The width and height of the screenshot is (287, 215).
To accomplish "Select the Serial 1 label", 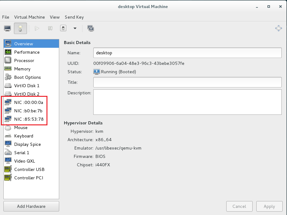I will pos(22,153).
